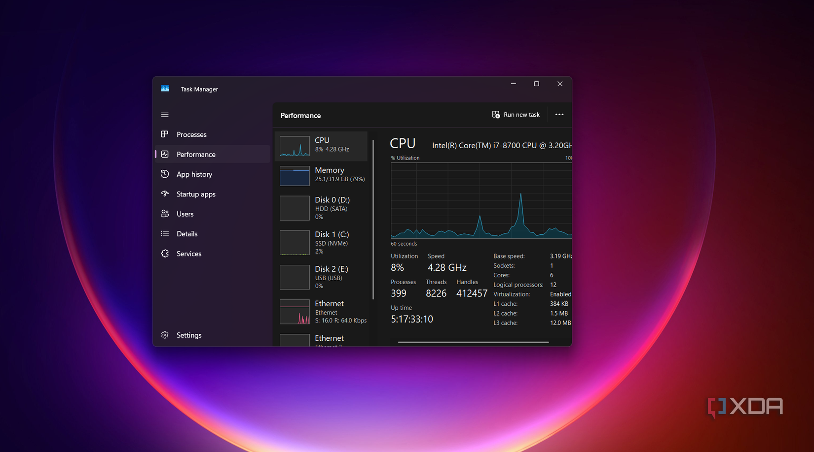The height and width of the screenshot is (452, 814).
Task: Open Task Manager Settings
Action: pyautogui.click(x=212, y=335)
